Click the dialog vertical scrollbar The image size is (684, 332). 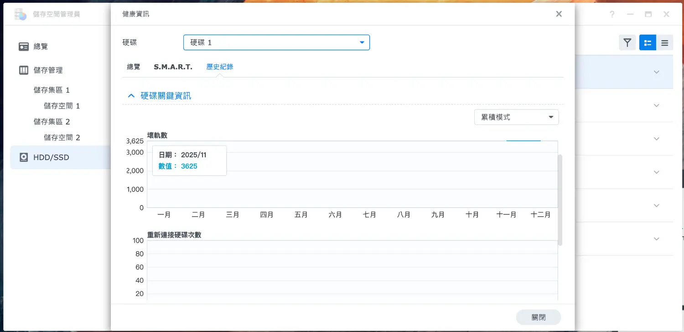560,200
